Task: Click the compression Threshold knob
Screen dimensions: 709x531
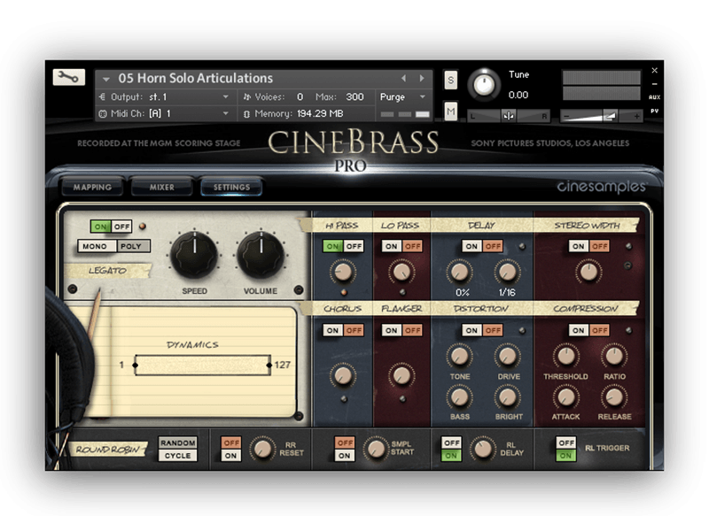Action: (x=565, y=356)
